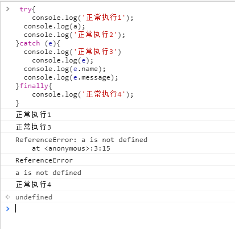Click the '正常执行2' string in the code
Screen dimensions: 235x229
(x=96, y=35)
